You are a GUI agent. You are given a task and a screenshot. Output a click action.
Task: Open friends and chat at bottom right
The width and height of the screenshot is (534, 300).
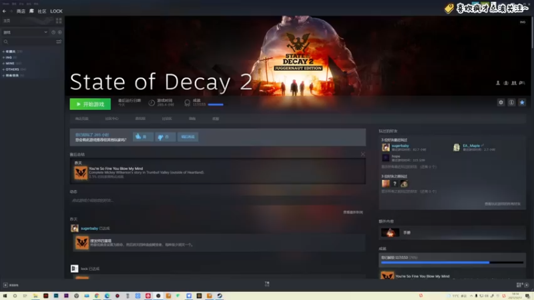(522, 285)
